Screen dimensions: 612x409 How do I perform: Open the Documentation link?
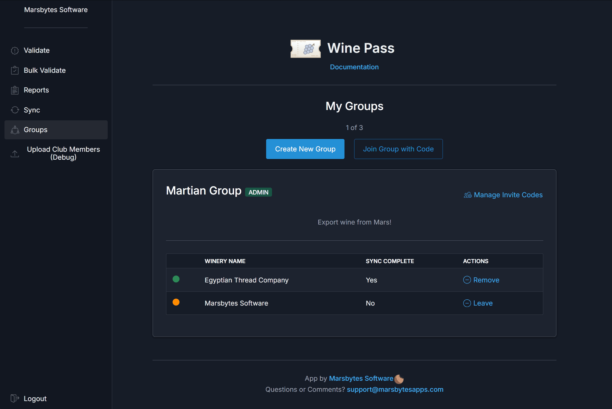coord(354,67)
